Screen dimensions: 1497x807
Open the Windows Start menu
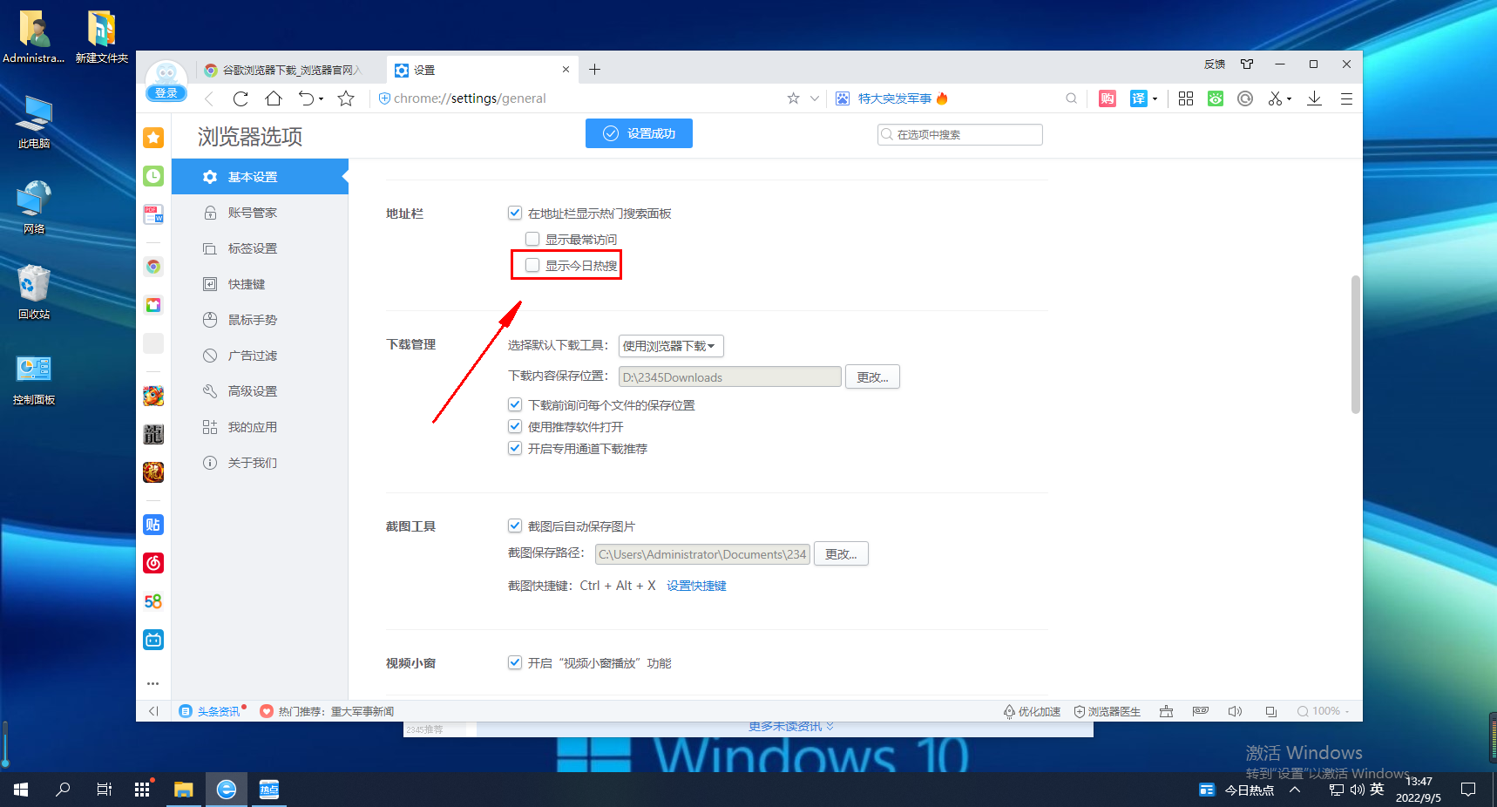click(21, 790)
